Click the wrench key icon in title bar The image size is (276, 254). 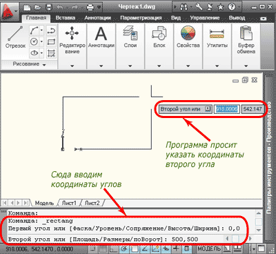coord(199,7)
